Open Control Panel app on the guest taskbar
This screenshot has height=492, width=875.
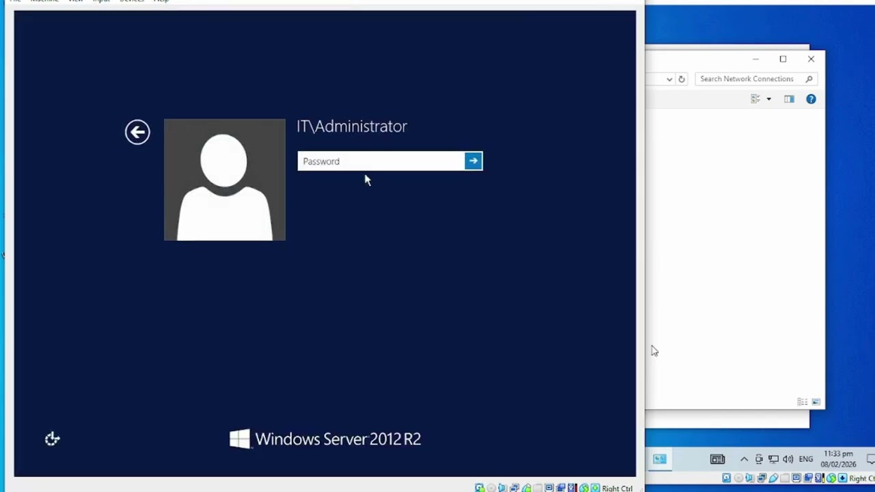(x=660, y=459)
